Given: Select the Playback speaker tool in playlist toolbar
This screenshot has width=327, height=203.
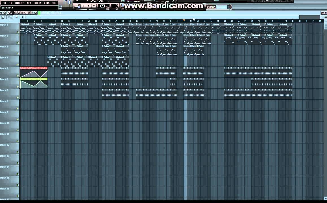Looking at the screenshot, I should (36, 13).
